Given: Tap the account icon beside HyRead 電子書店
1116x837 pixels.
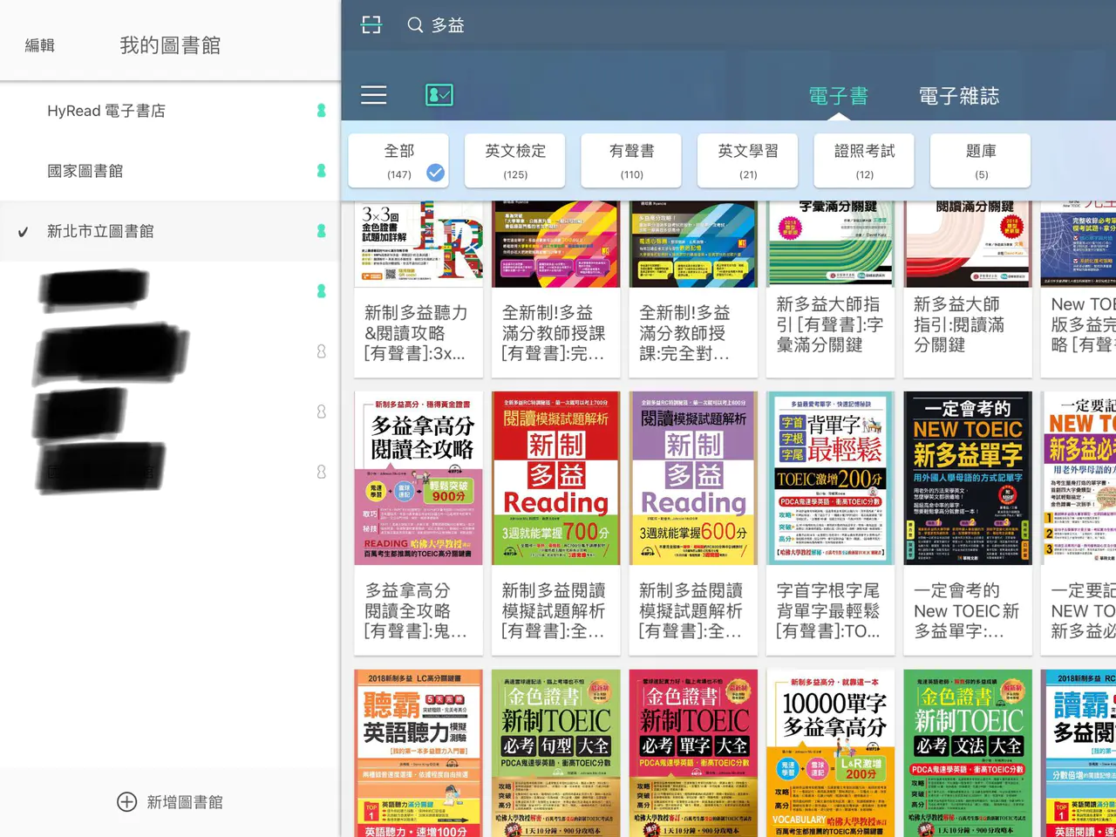Looking at the screenshot, I should pos(321,111).
